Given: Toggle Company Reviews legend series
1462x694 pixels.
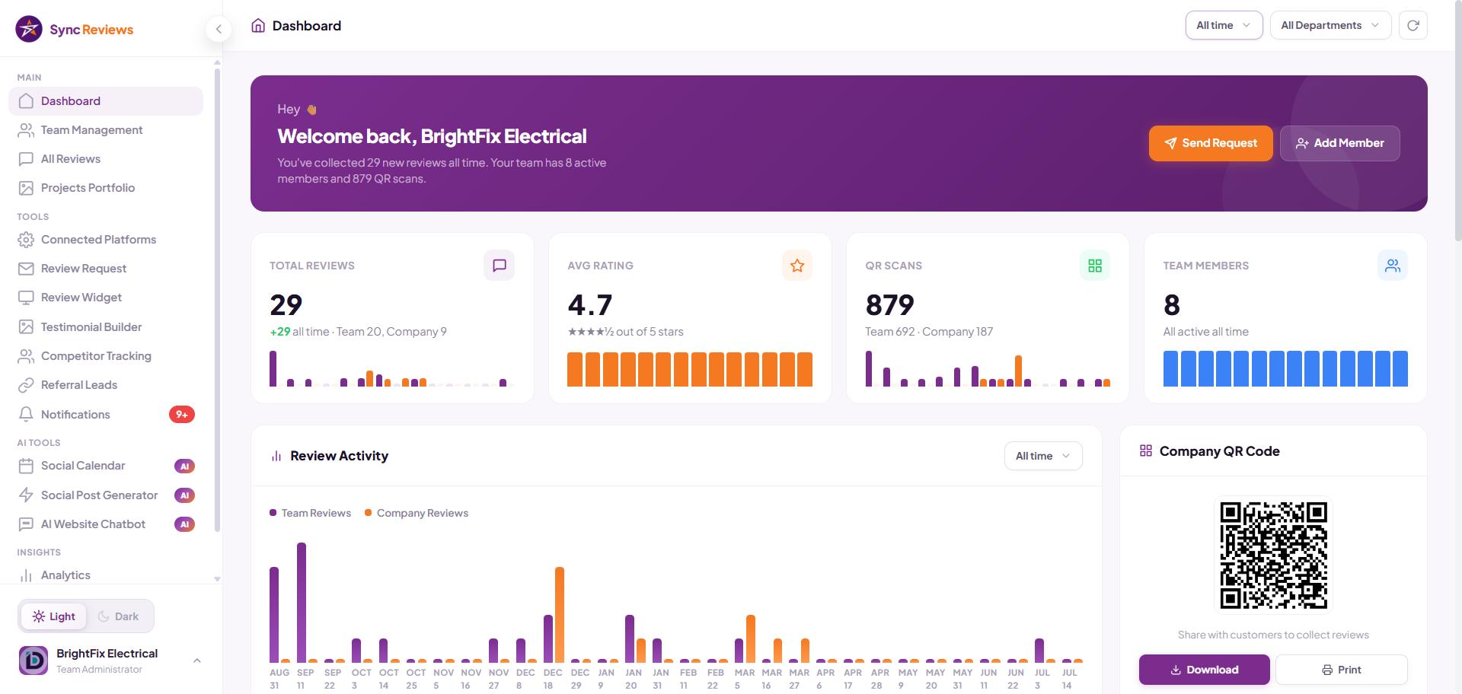Looking at the screenshot, I should tap(417, 513).
